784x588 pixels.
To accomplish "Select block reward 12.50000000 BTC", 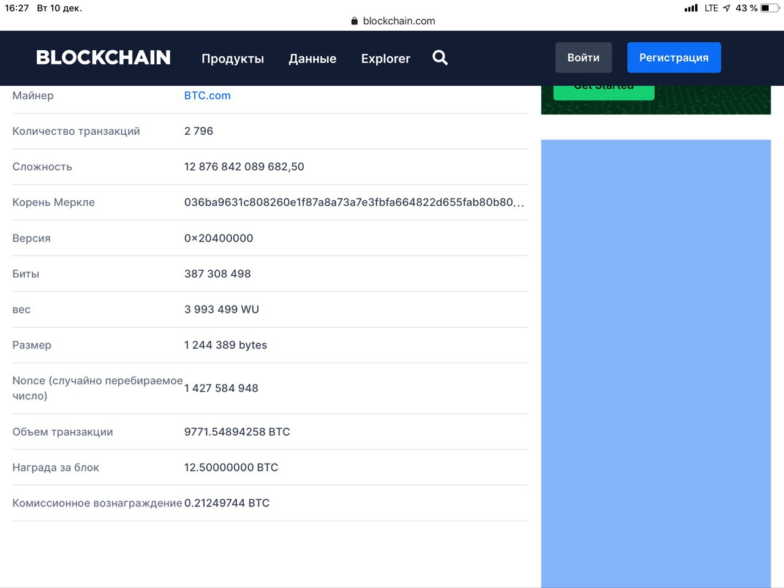I will tap(231, 467).
